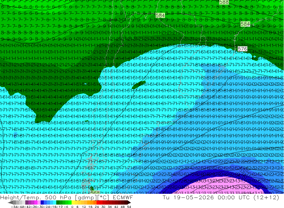Click the 'Height/Temp.' title text
Image resolution: width=284 pixels, height=208 pixels.
click(20, 198)
